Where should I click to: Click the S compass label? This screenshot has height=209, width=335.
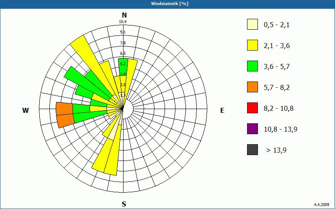[x=124, y=204]
